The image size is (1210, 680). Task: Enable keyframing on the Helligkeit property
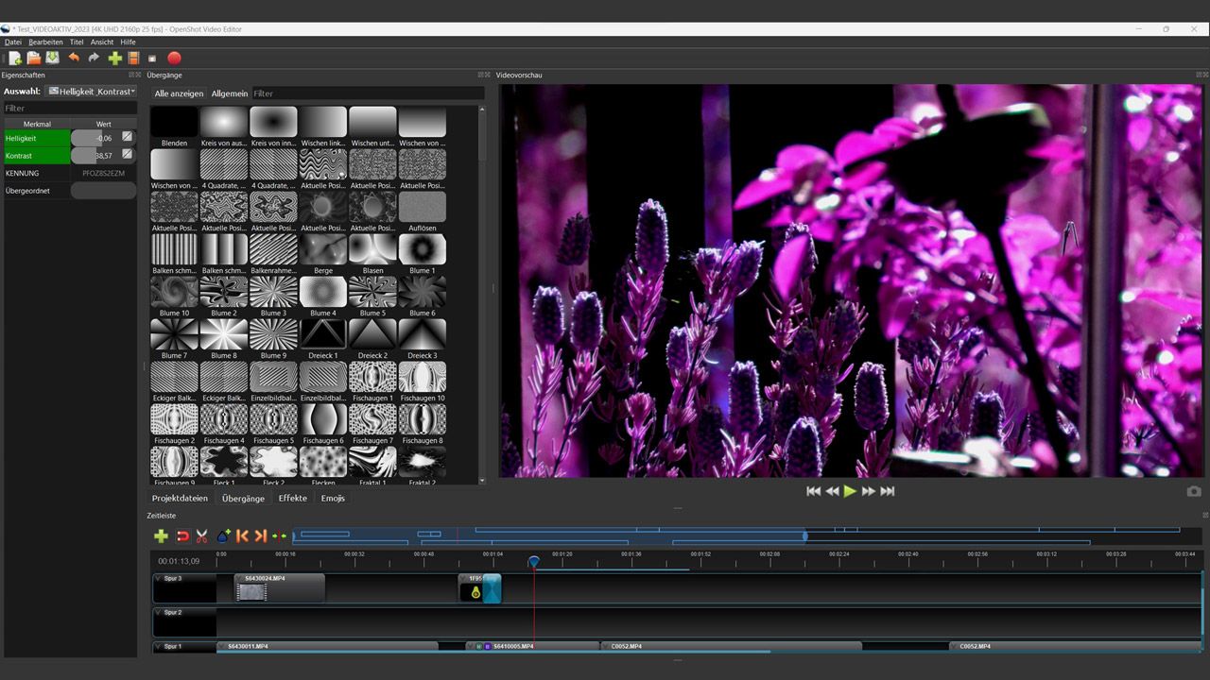point(126,138)
